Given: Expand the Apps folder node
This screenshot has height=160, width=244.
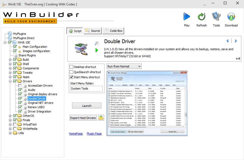Looking at the screenshot, I should (10, 77).
